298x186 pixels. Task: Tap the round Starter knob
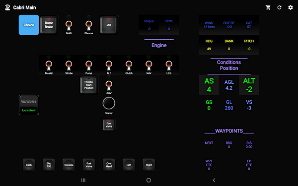click(x=109, y=103)
